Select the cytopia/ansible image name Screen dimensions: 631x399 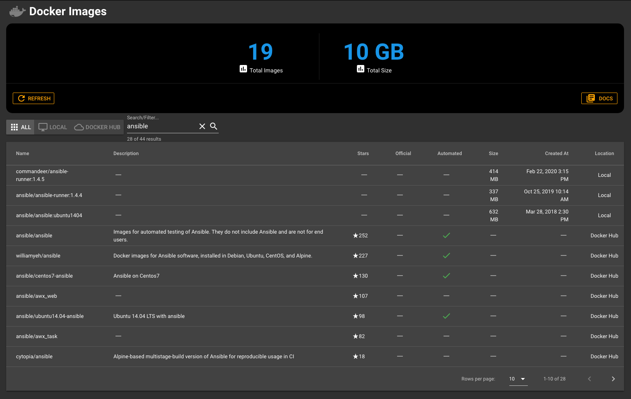pos(34,357)
